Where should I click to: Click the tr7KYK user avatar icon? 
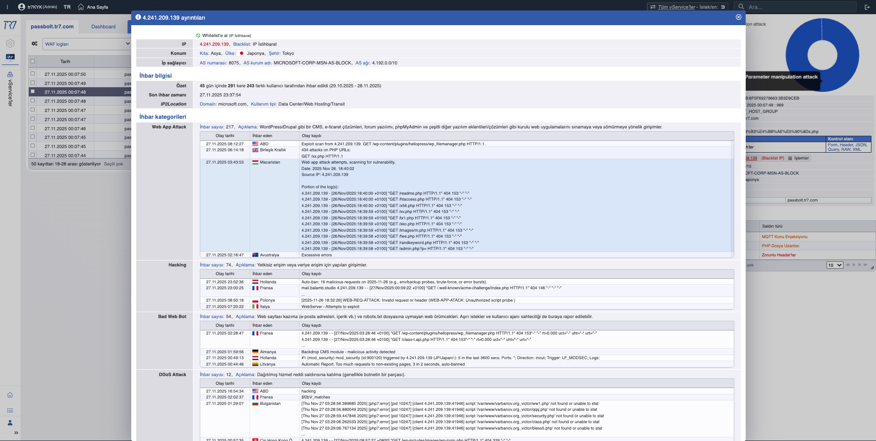pos(21,7)
